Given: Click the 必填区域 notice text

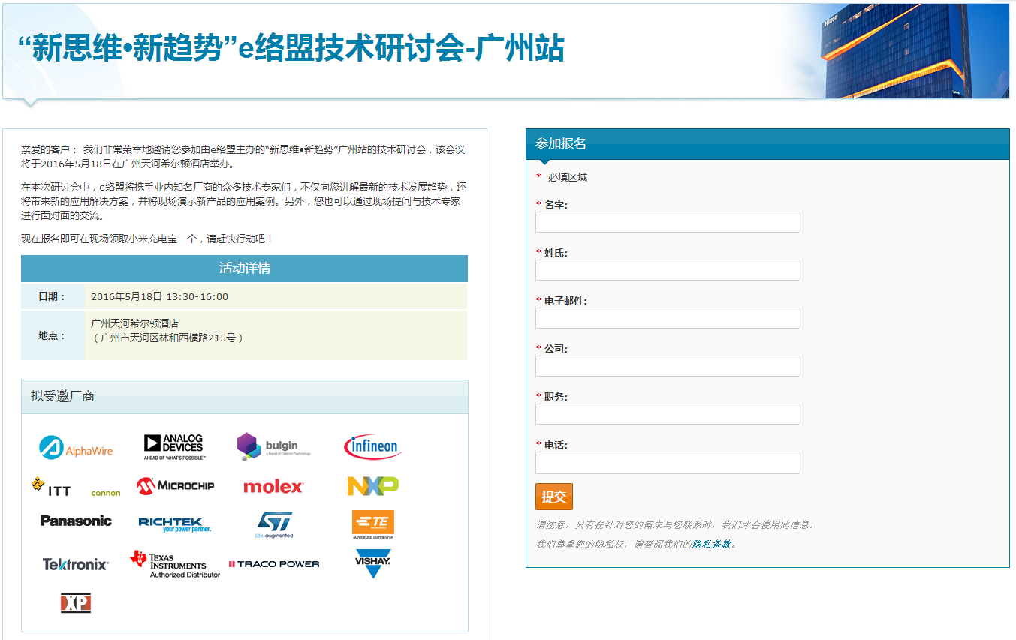Looking at the screenshot, I should (567, 177).
